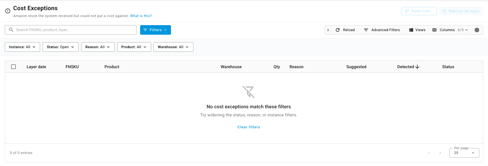Toggle the Detected column sort arrow
Viewport: 488px width, 166px height.
pos(417,67)
